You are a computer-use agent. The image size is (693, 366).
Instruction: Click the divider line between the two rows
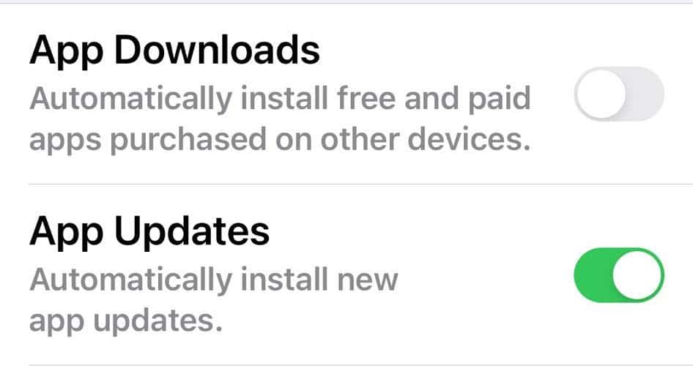click(360, 184)
